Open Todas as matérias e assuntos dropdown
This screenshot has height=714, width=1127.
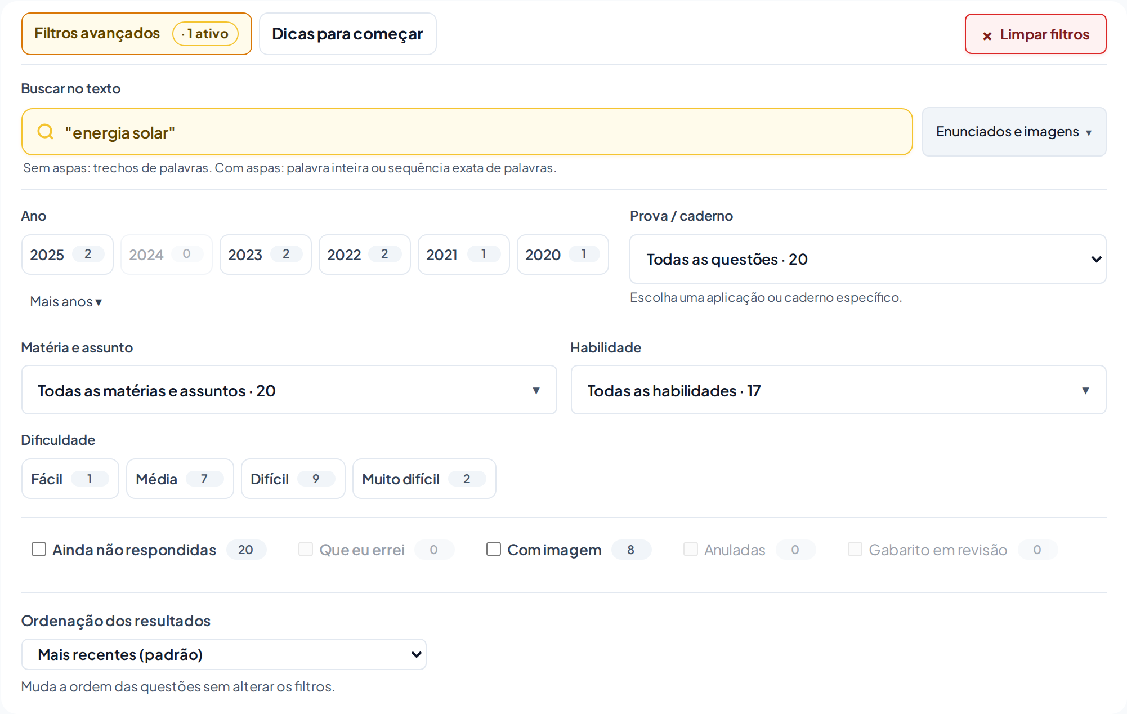pos(289,390)
